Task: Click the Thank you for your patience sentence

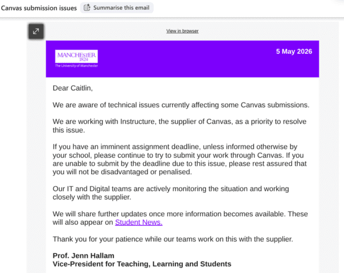Action: (x=173, y=239)
